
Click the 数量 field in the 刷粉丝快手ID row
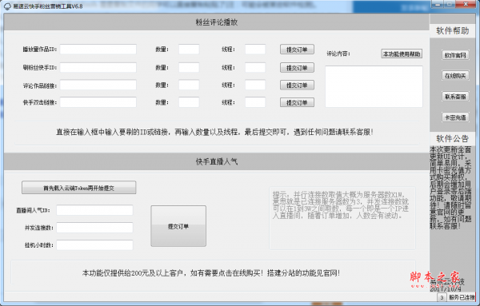tap(189, 68)
